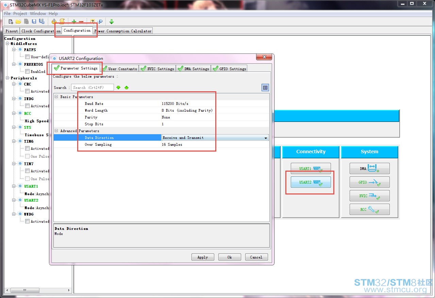The width and height of the screenshot is (435, 298).
Task: Click the gear Generate Code toolbar icon
Action: pyautogui.click(x=54, y=21)
